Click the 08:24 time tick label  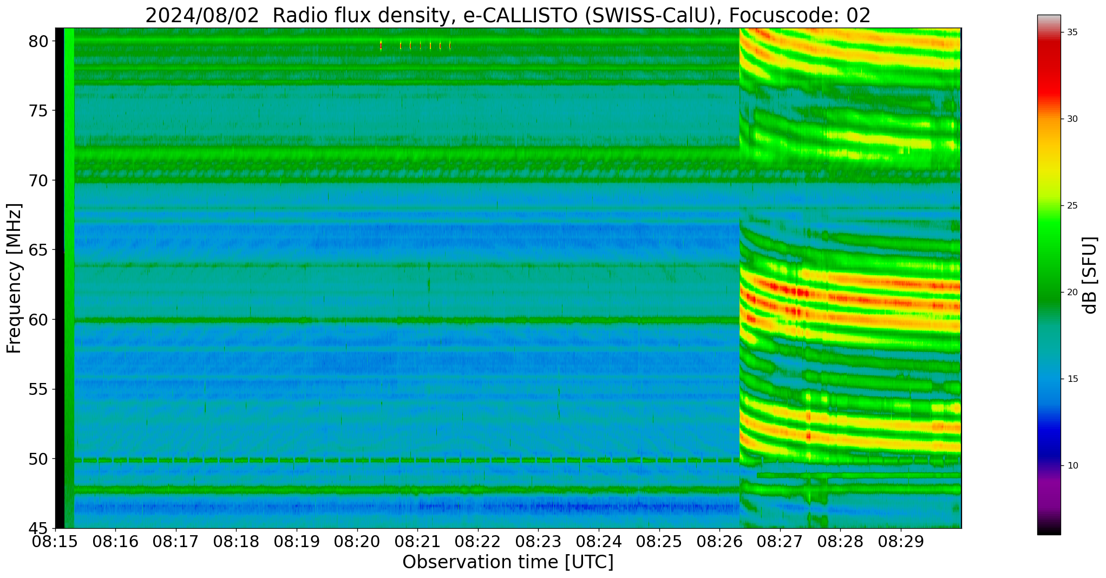(599, 542)
